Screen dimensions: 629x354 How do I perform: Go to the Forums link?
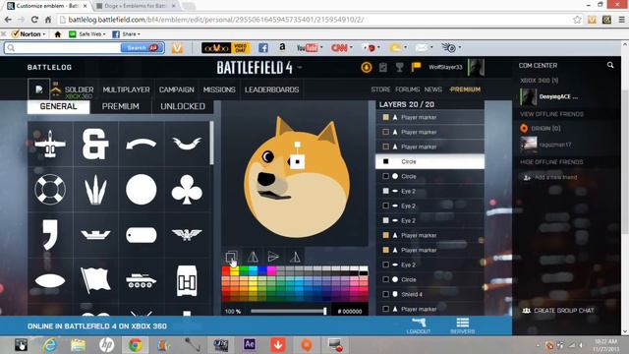coord(407,89)
